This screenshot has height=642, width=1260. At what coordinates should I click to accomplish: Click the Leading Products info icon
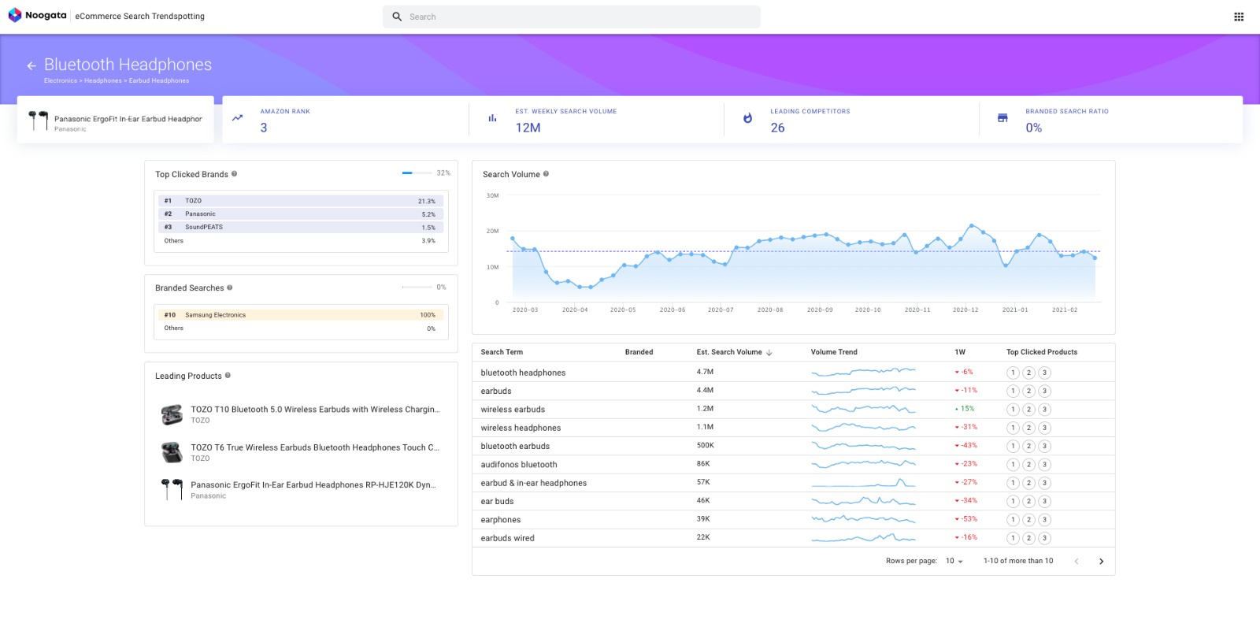(228, 376)
